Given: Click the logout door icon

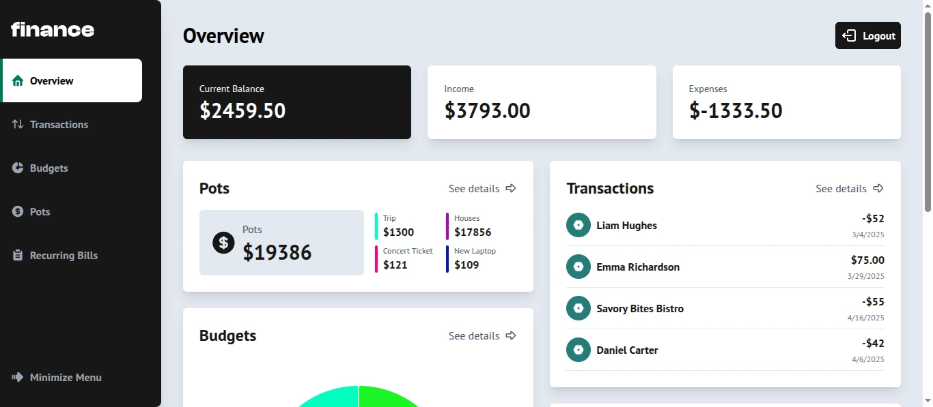Looking at the screenshot, I should tap(849, 35).
